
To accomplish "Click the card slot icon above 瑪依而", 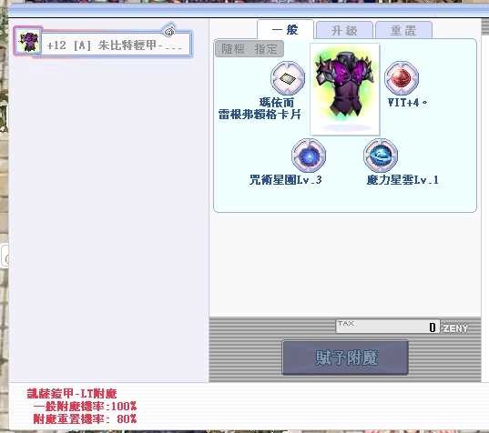I will [x=288, y=78].
